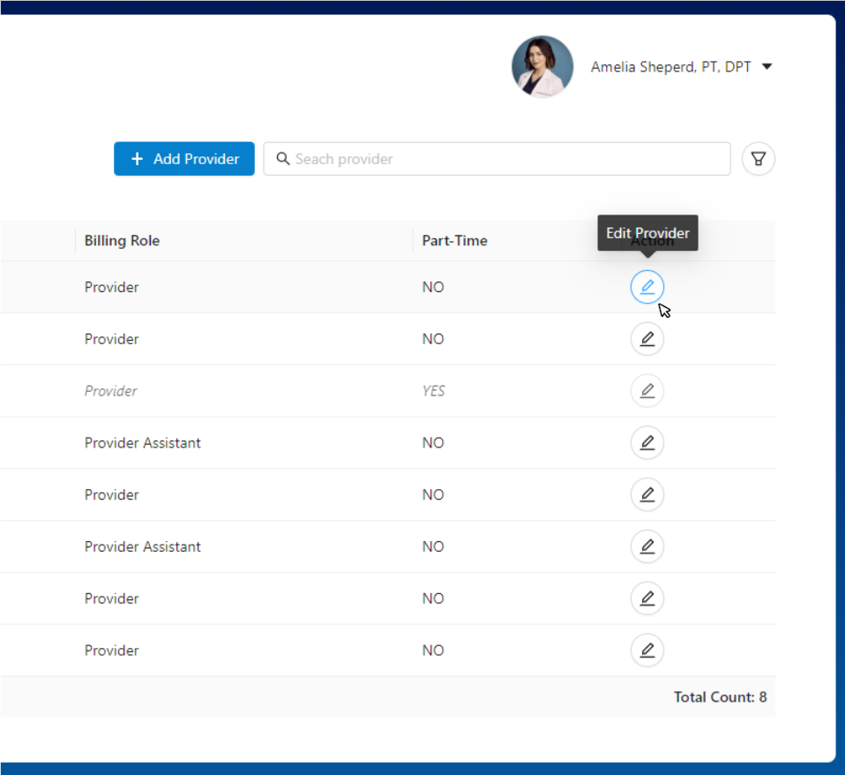
Task: Edit the second Provider Assistant row
Action: click(x=647, y=546)
